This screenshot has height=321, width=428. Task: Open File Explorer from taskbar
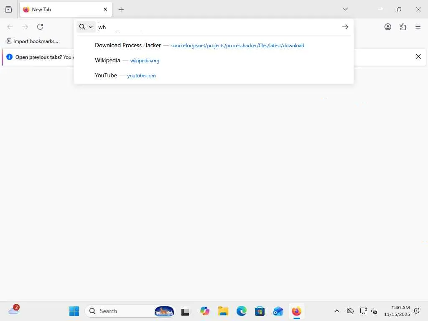tap(223, 311)
